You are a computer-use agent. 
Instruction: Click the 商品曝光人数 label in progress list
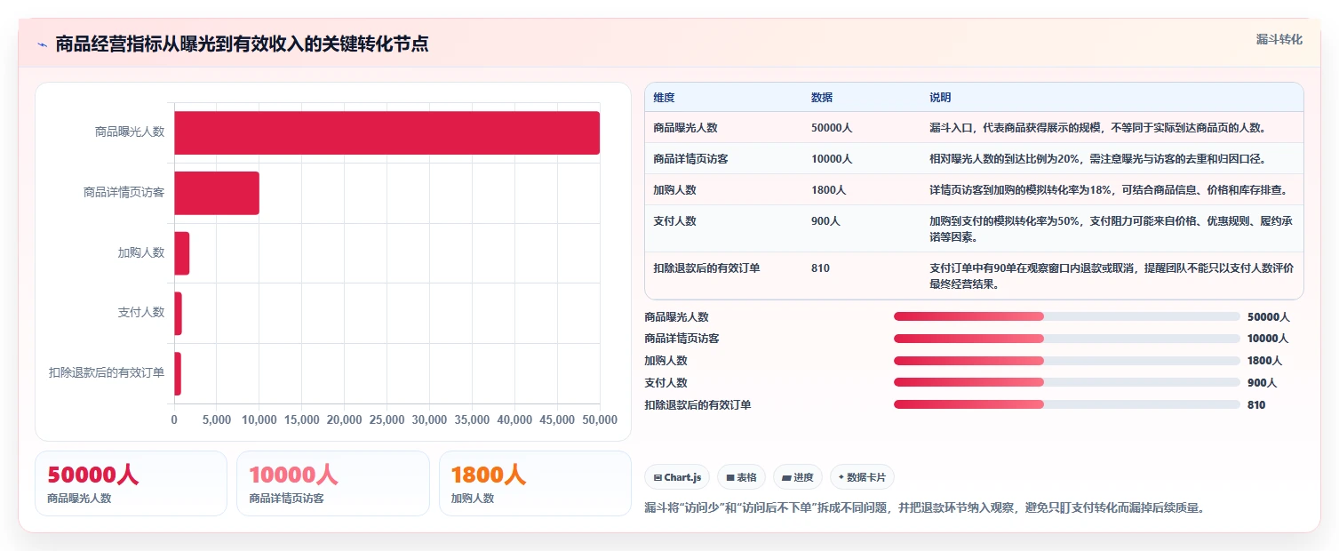pyautogui.click(x=676, y=316)
